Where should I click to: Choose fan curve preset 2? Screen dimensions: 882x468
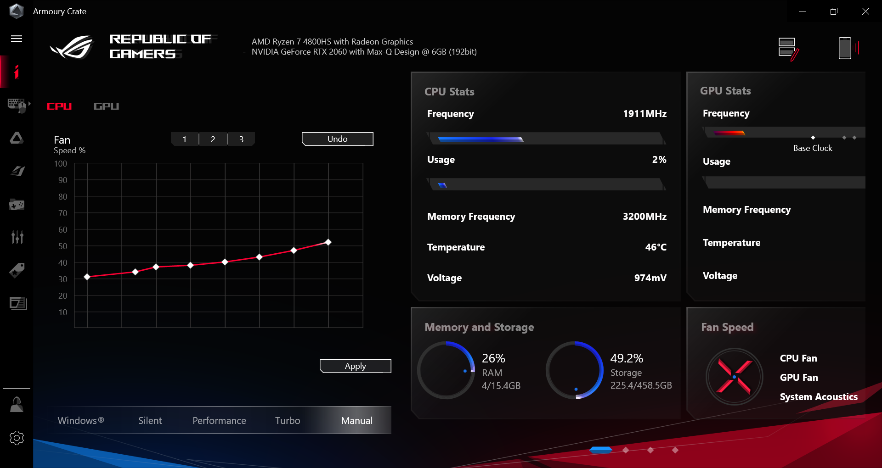coord(213,139)
